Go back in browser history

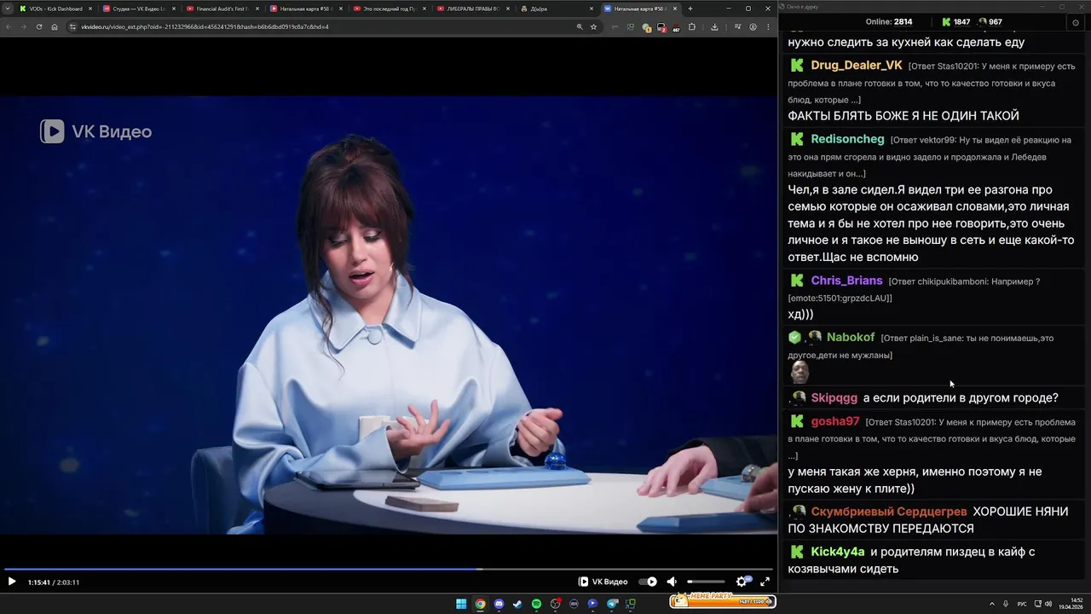[9, 26]
